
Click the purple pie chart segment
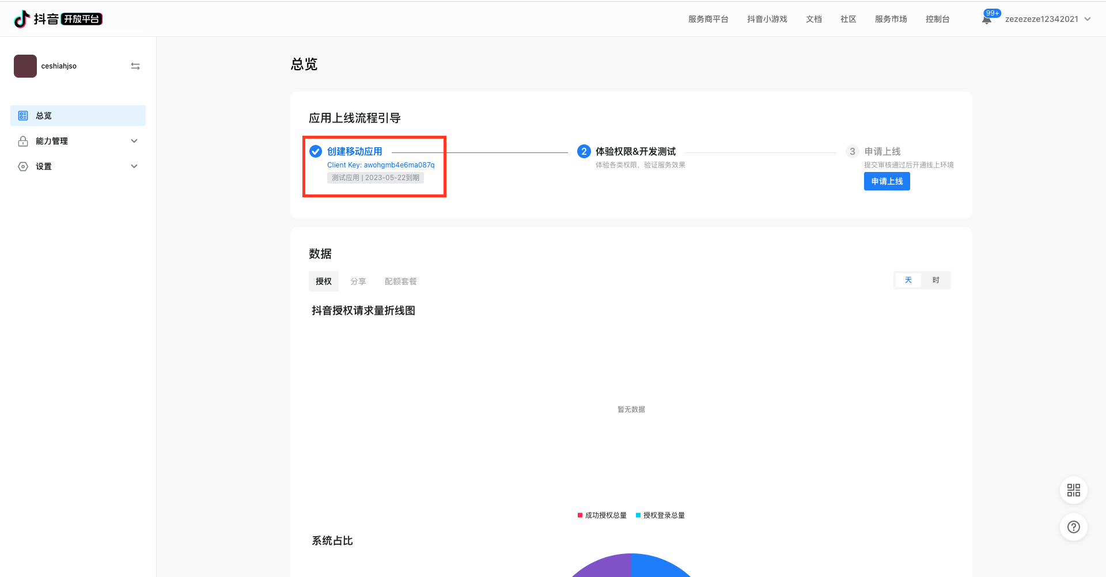(605, 567)
